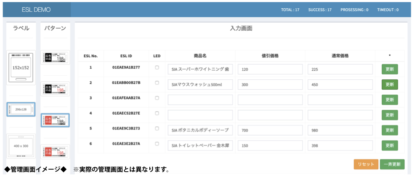Viewport: 413px width, 175px height.
Task: Click the 値引価格 field showing 120
Action: pos(270,69)
